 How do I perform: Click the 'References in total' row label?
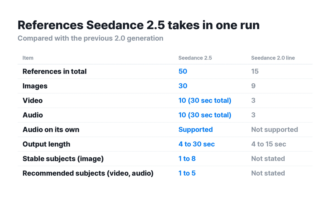[54, 72]
